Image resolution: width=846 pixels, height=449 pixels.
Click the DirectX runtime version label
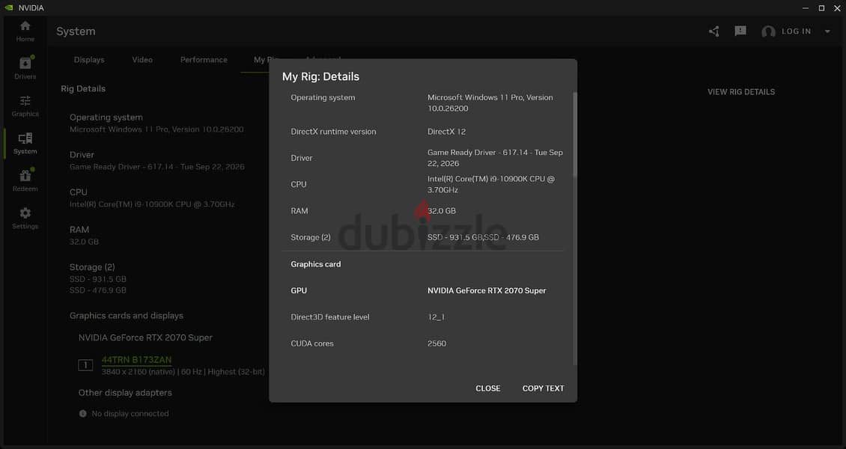click(x=333, y=132)
